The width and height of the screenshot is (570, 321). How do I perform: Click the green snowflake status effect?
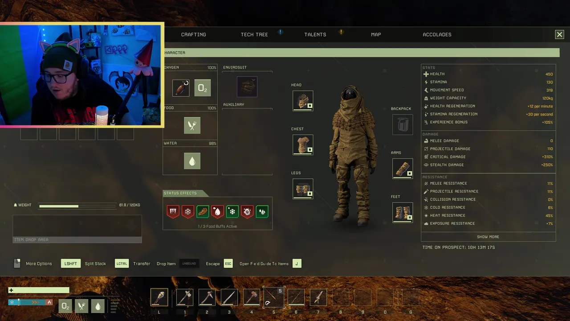point(232,211)
